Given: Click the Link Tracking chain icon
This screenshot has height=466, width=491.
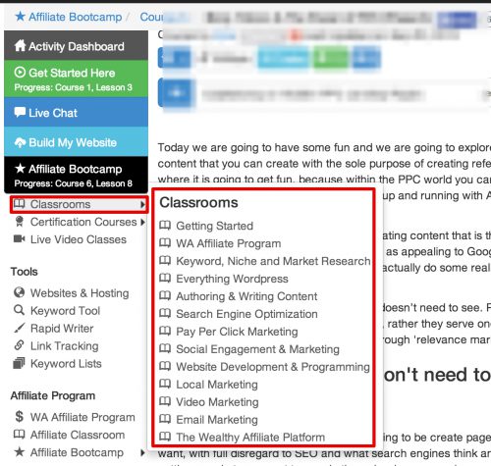Looking at the screenshot, I should pos(19,345).
